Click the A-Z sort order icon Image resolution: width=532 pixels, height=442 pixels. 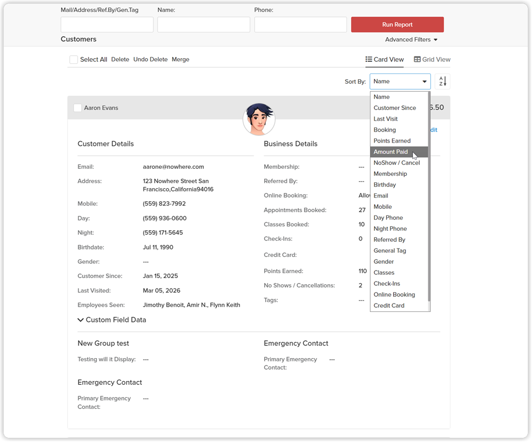click(x=442, y=81)
